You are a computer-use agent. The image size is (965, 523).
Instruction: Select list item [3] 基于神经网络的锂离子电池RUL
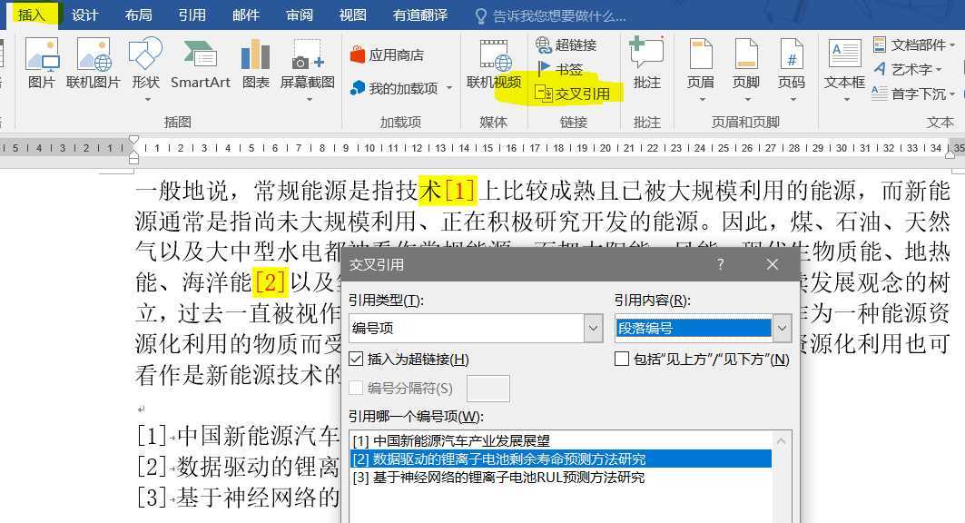(x=561, y=478)
